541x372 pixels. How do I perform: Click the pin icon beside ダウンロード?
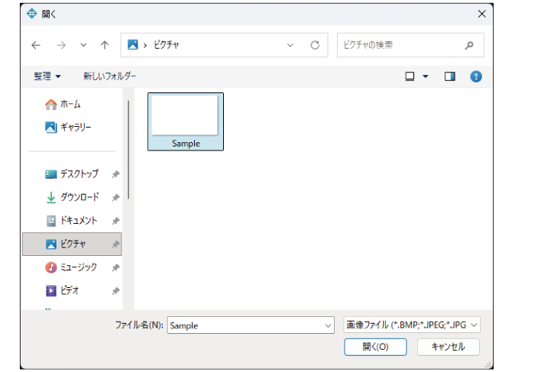point(115,198)
